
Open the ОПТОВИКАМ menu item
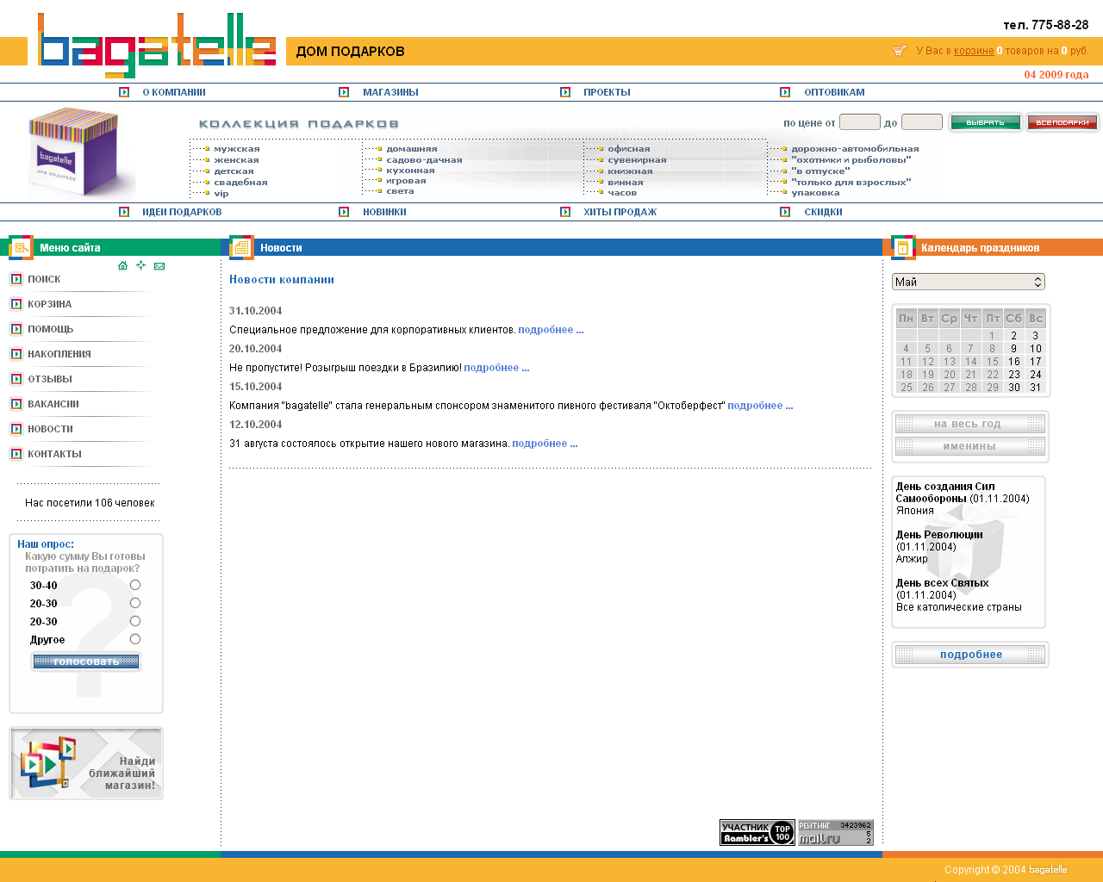(834, 92)
